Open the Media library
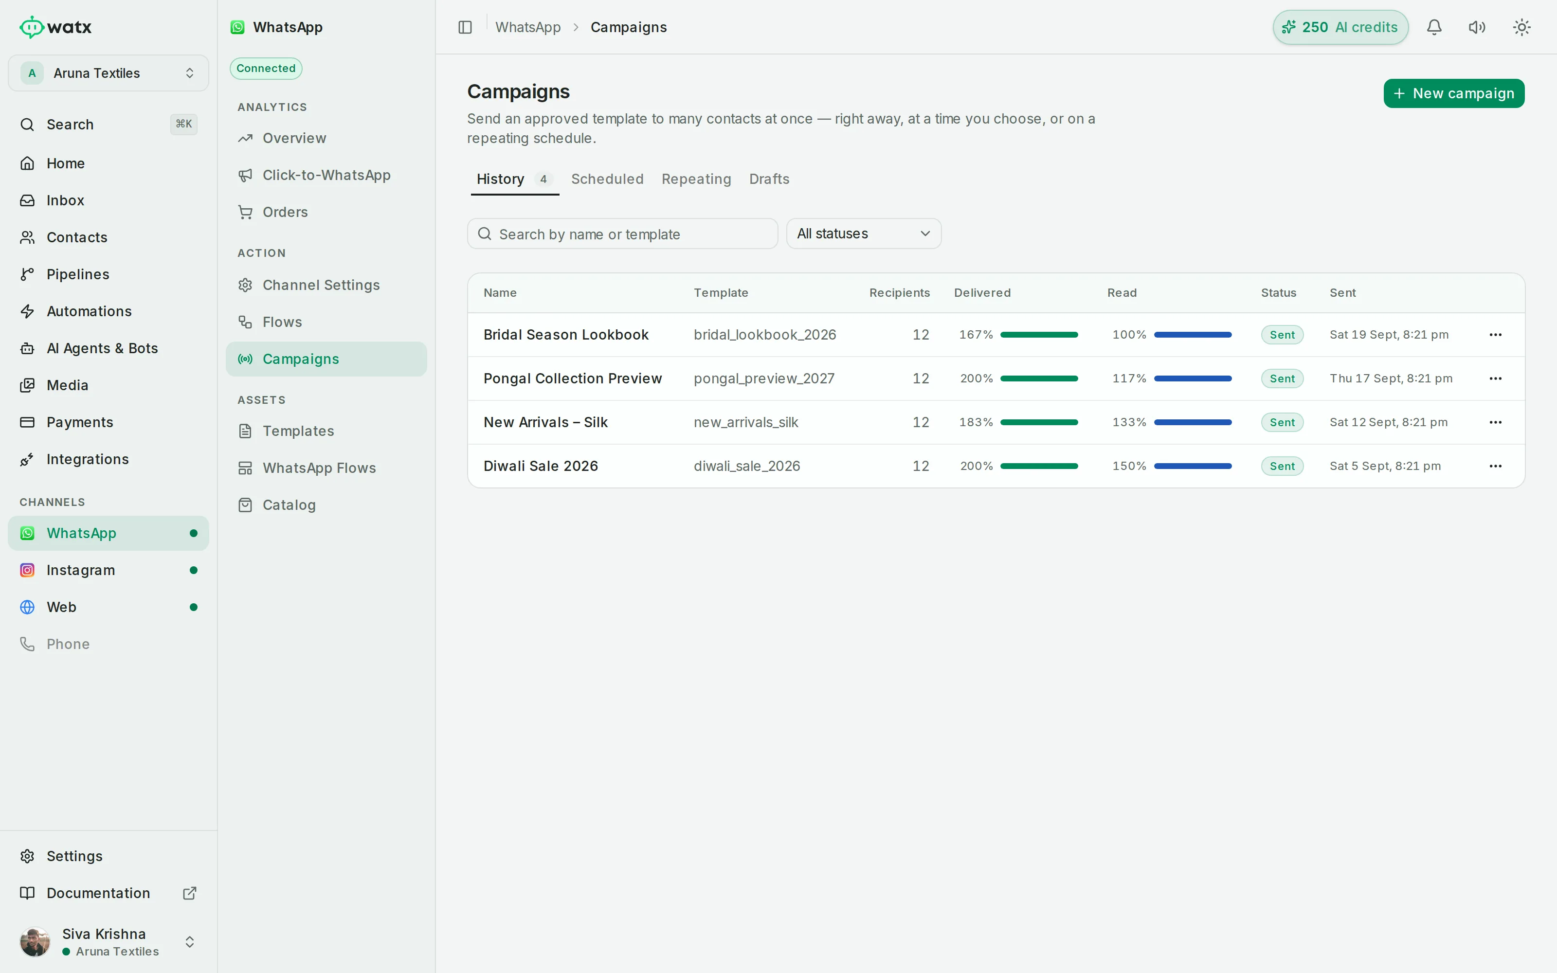The height and width of the screenshot is (973, 1557). pos(108,385)
